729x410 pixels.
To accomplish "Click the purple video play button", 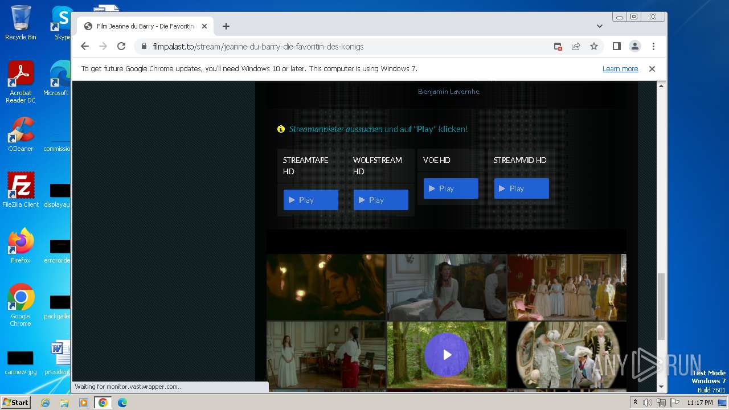I will (x=447, y=355).
